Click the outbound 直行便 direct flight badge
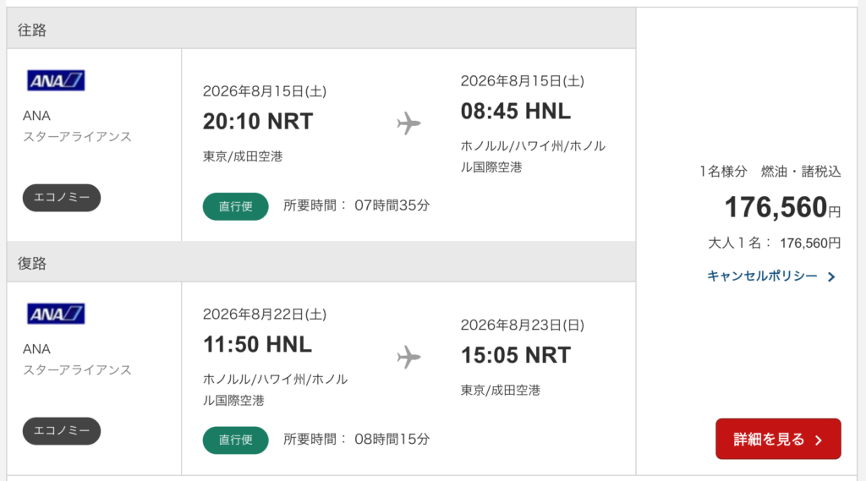Image resolution: width=866 pixels, height=481 pixels. tap(235, 206)
